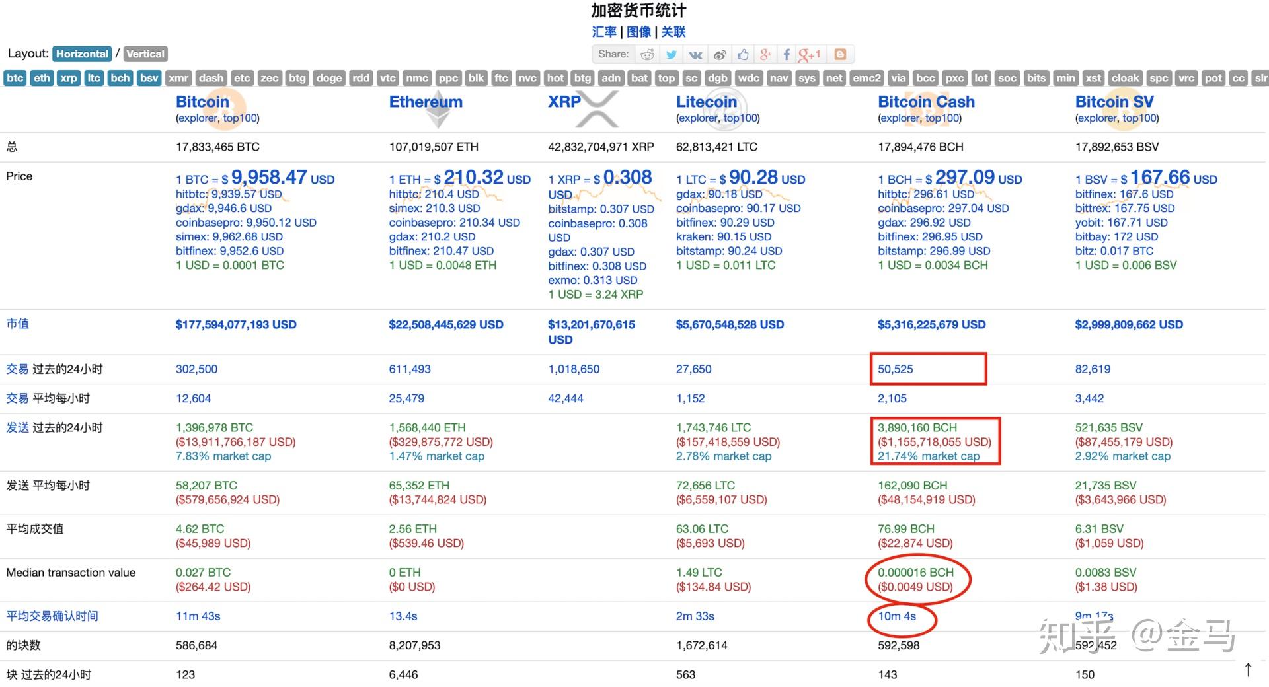Click kraken: 90.15 USD Litecoin quote
The height and width of the screenshot is (687, 1269).
point(724,236)
